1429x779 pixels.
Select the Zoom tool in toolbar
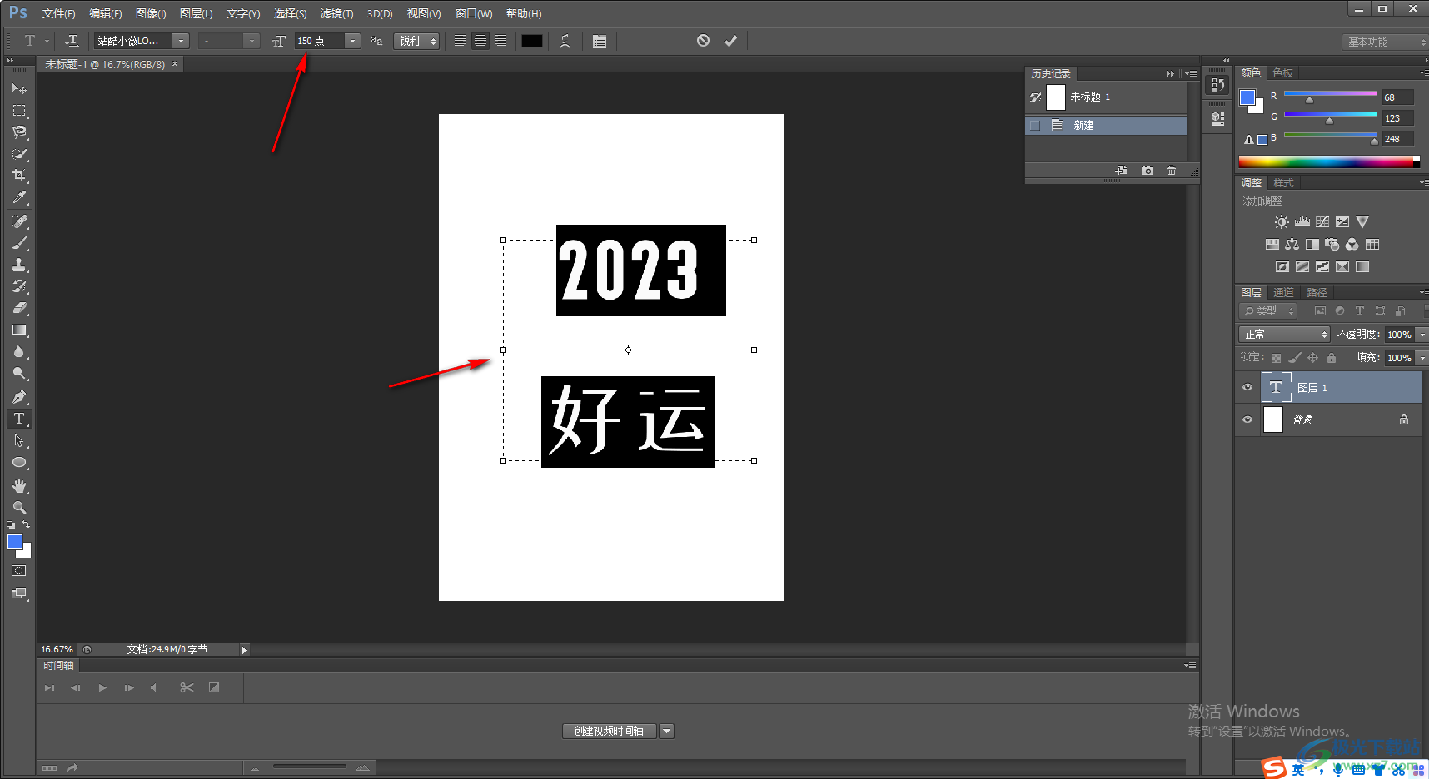19,508
